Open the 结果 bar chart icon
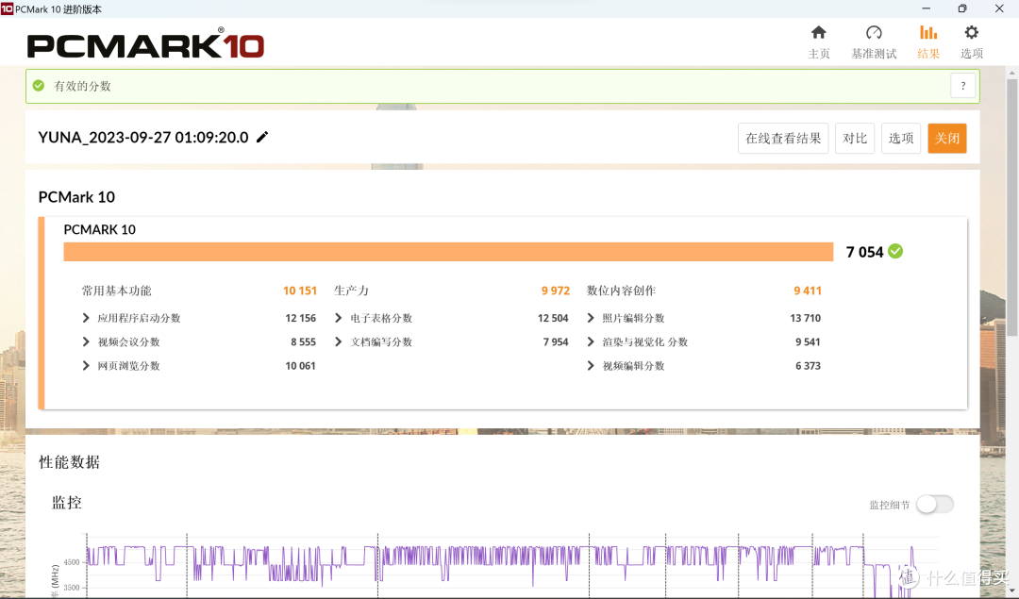The image size is (1019, 599). 928,32
